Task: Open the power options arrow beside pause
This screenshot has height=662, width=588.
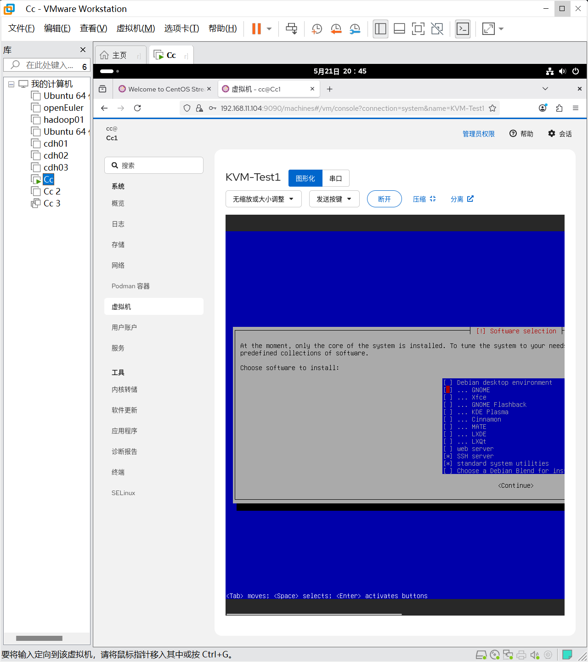Action: pyautogui.click(x=269, y=29)
